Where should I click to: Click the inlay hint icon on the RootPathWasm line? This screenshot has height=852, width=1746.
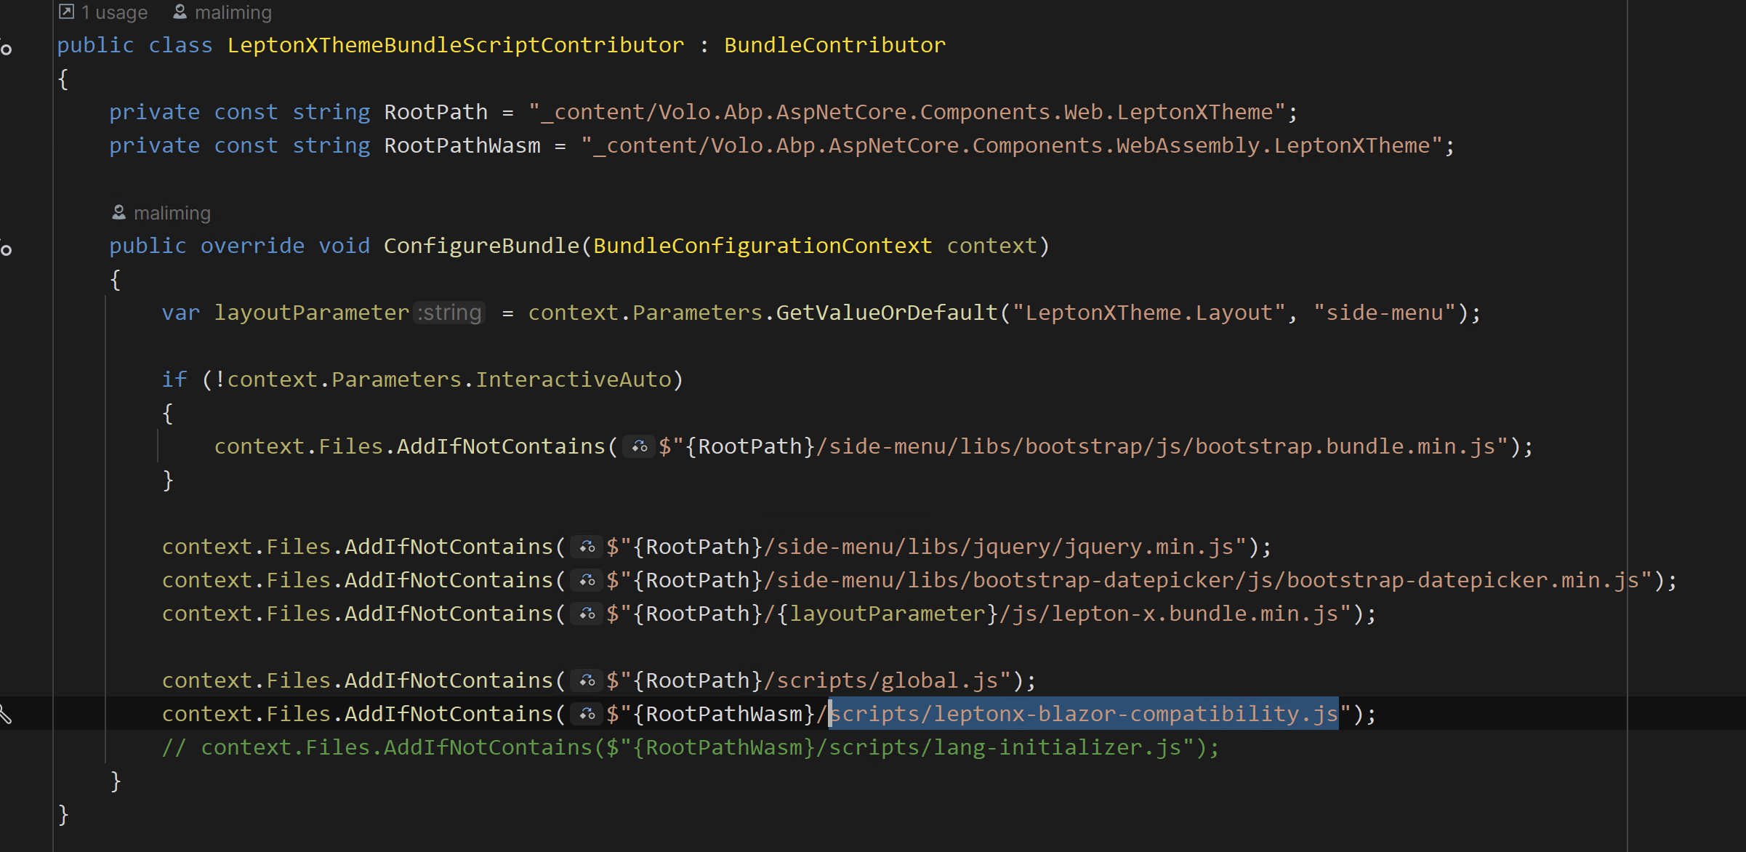(587, 715)
